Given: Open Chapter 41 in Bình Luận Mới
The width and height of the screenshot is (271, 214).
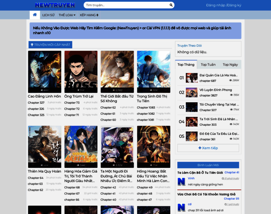Looking at the screenshot, I should [x=232, y=172].
